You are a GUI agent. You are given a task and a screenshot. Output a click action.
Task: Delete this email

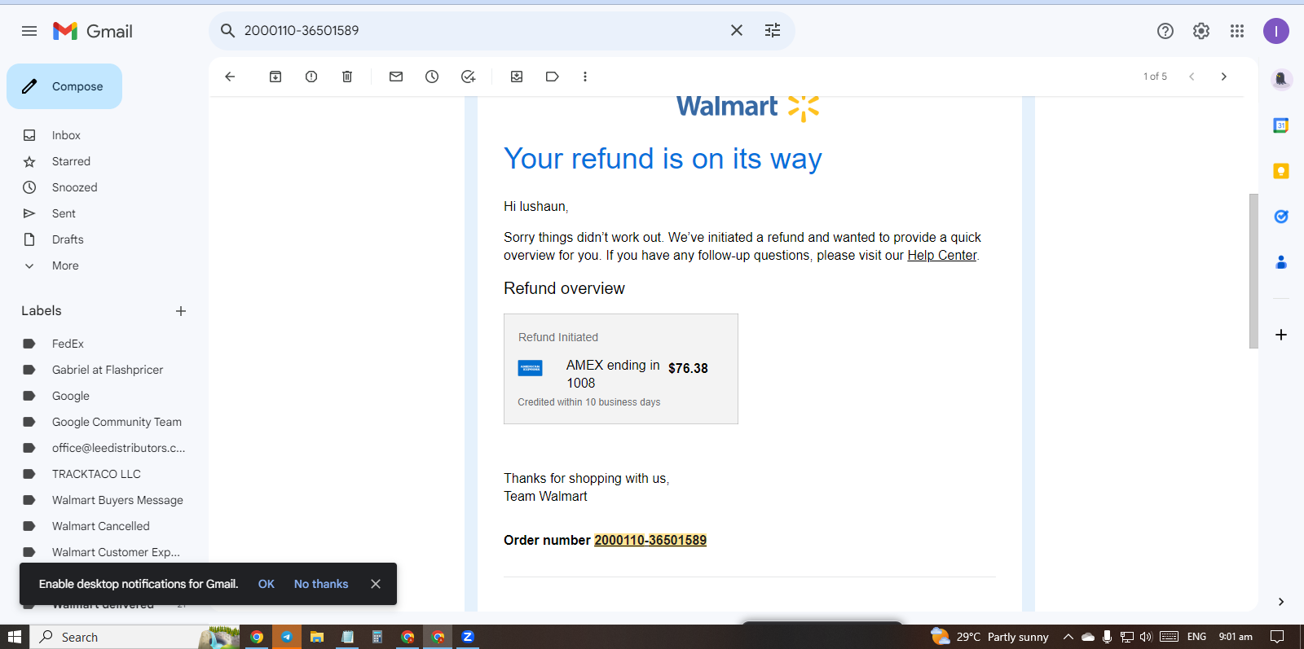(x=347, y=77)
